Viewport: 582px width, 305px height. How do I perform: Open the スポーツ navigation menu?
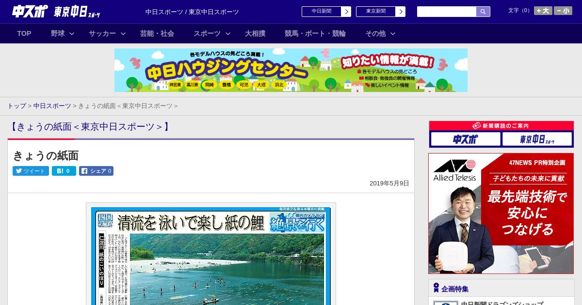pyautogui.click(x=207, y=33)
